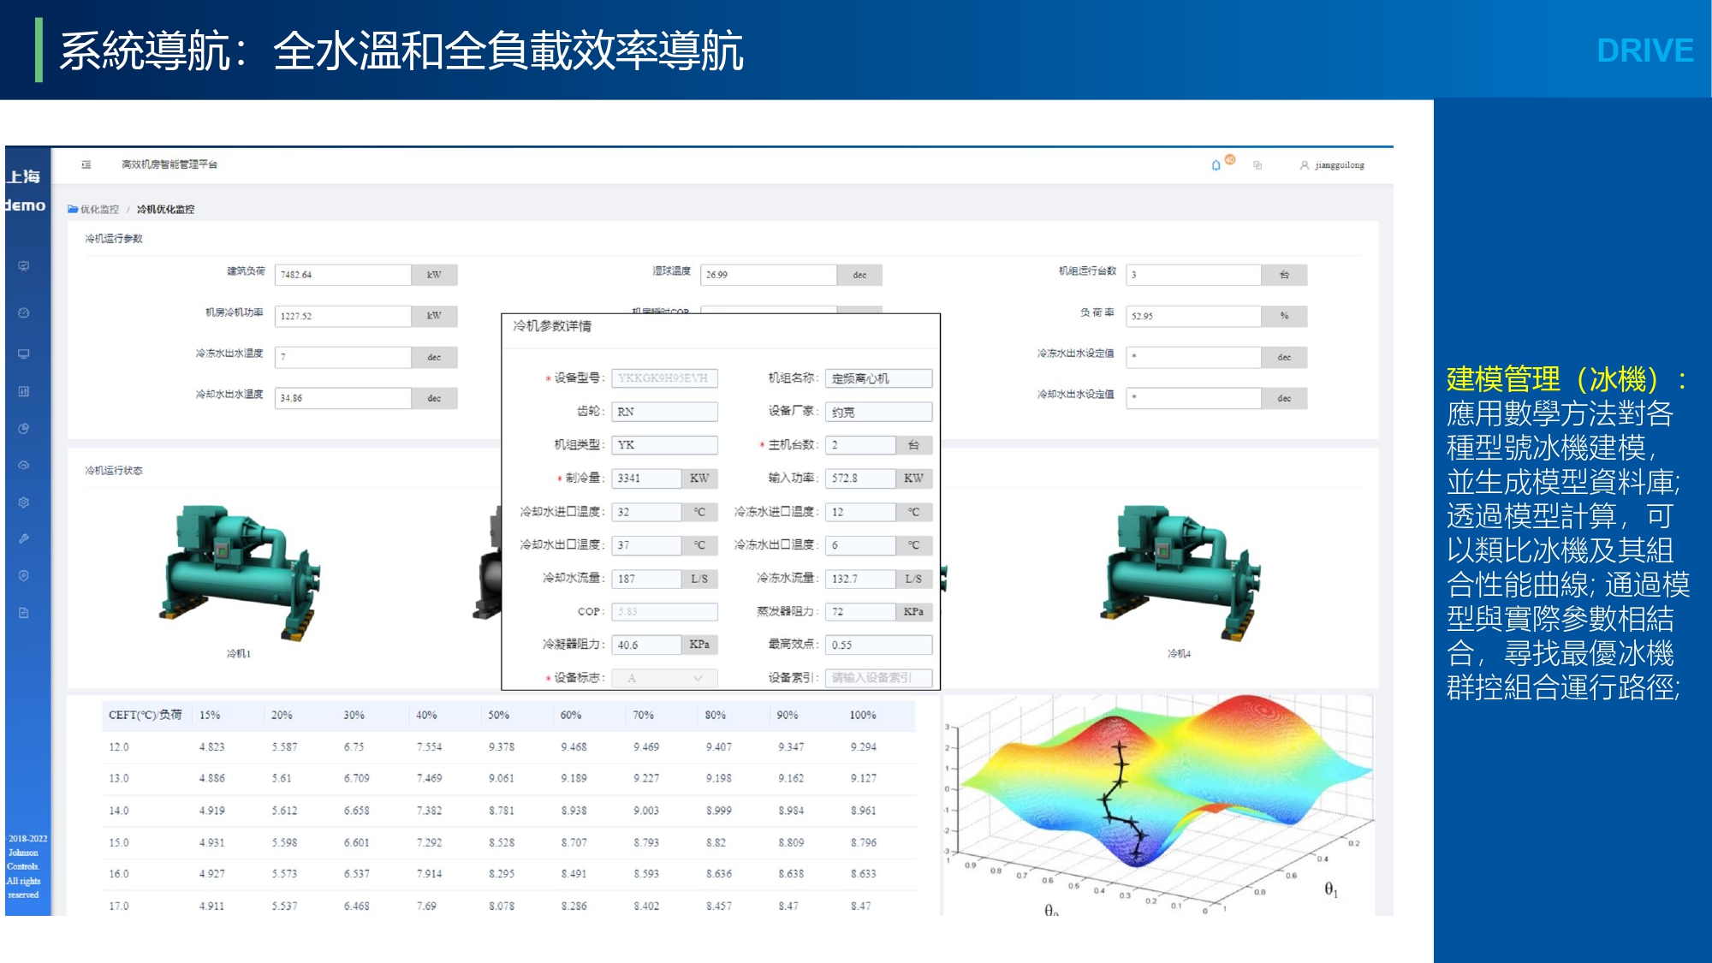Click the monitor screen sidebar icon

click(x=24, y=354)
